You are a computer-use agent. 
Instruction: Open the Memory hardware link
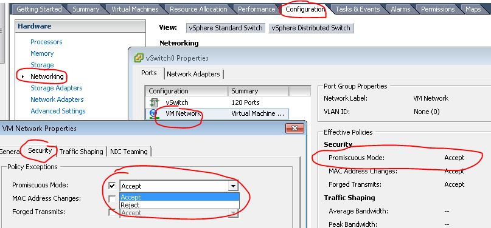pyautogui.click(x=42, y=53)
